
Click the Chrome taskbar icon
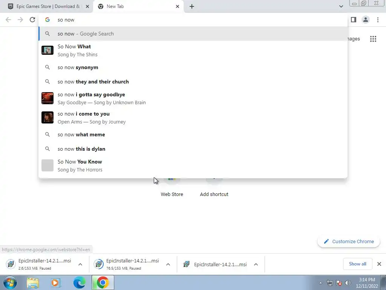click(x=103, y=283)
